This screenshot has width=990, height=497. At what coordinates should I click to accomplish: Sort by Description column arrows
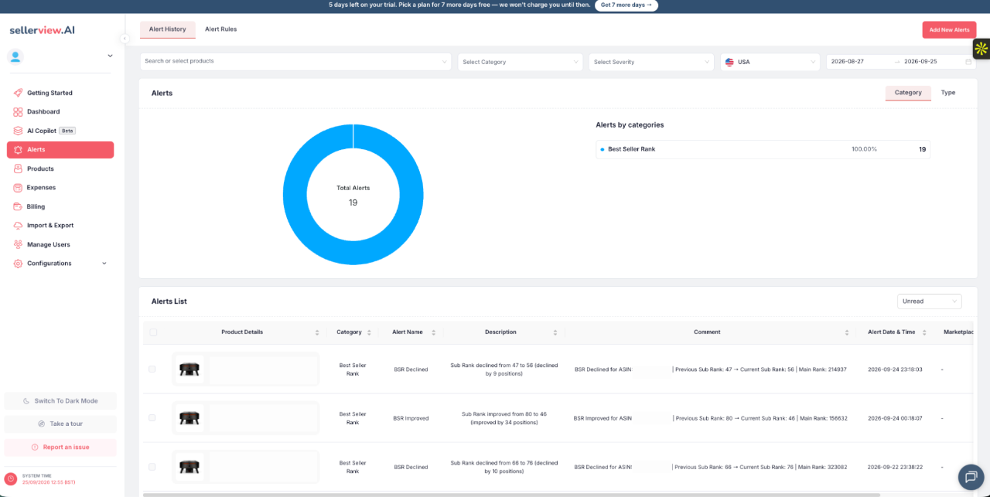(555, 332)
